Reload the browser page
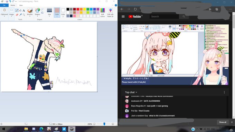The height and width of the screenshot is (132, 235). coord(135,9)
